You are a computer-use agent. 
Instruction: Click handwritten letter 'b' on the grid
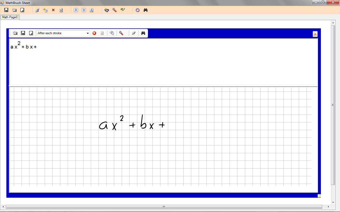(143, 122)
